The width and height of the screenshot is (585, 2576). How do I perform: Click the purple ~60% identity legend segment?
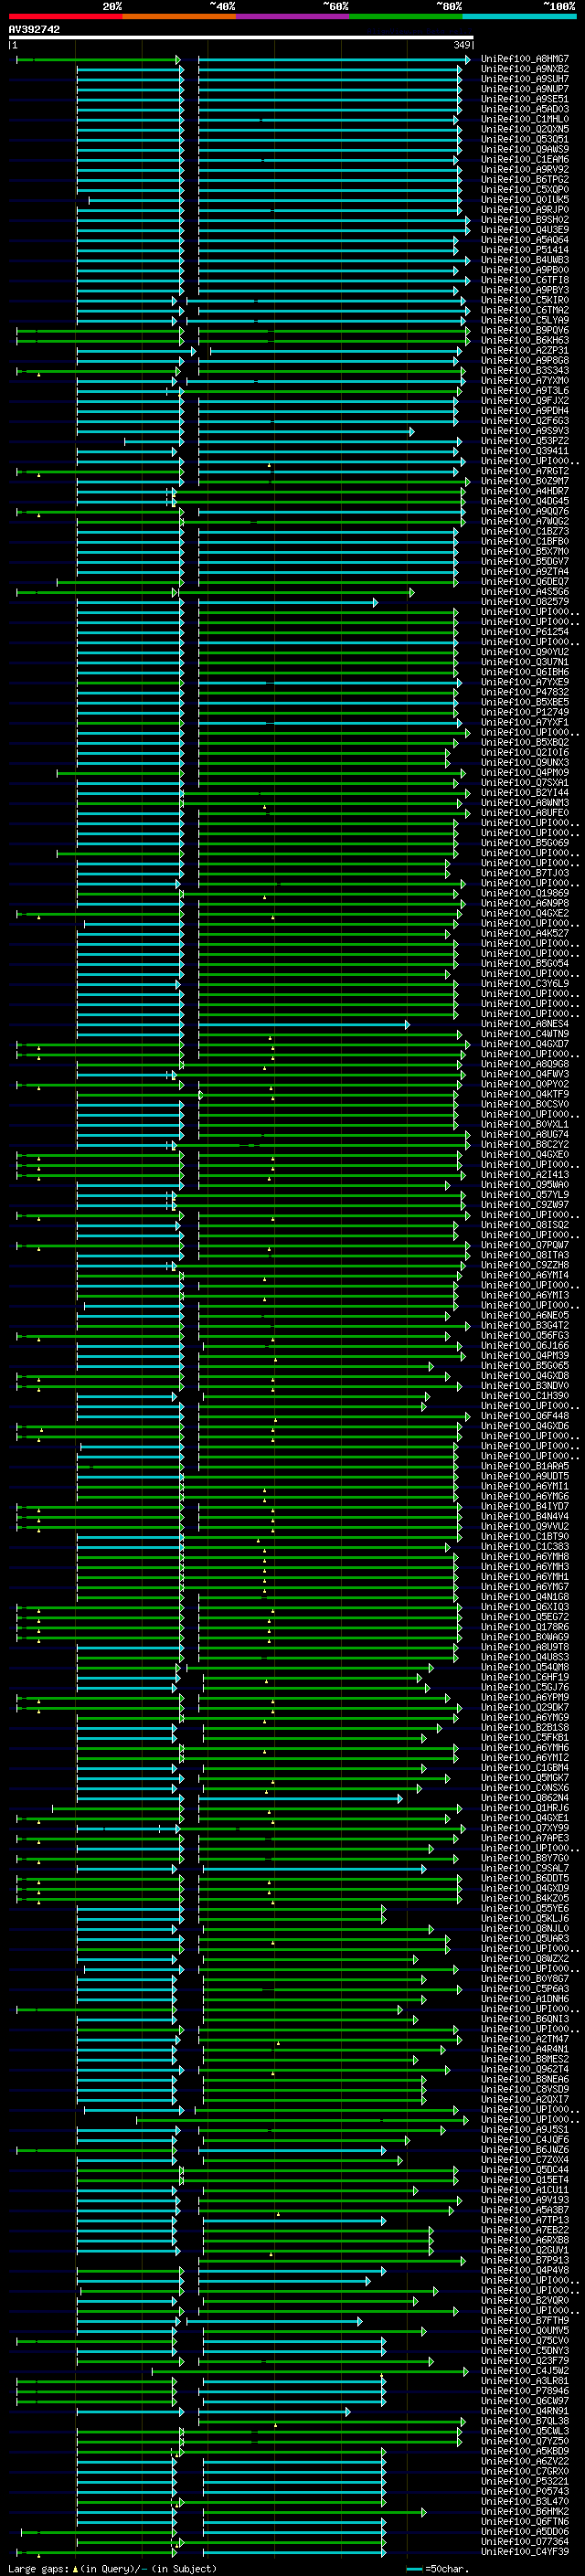(292, 16)
